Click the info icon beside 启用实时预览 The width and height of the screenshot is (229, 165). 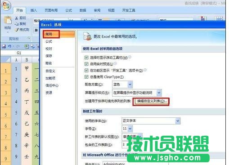tap(115, 63)
